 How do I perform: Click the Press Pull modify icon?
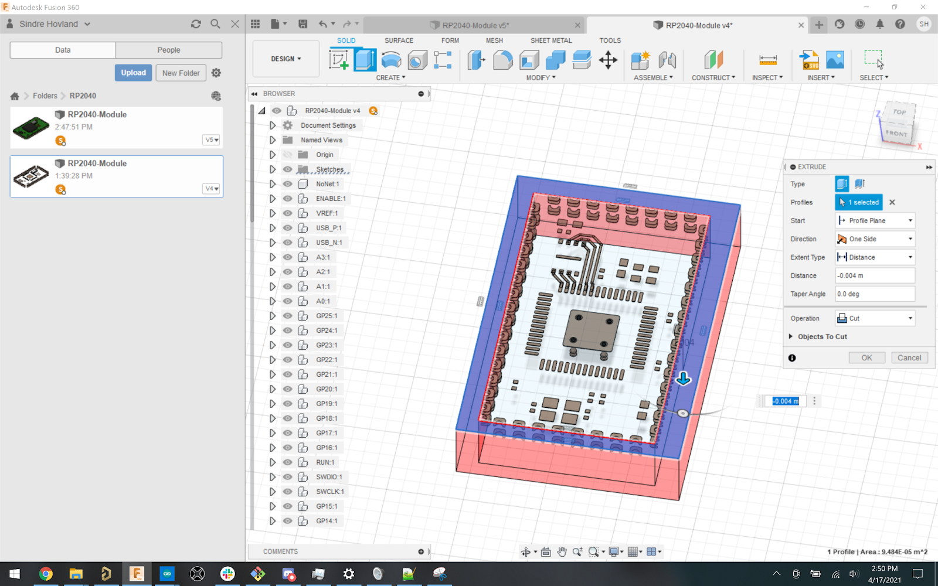tap(476, 60)
